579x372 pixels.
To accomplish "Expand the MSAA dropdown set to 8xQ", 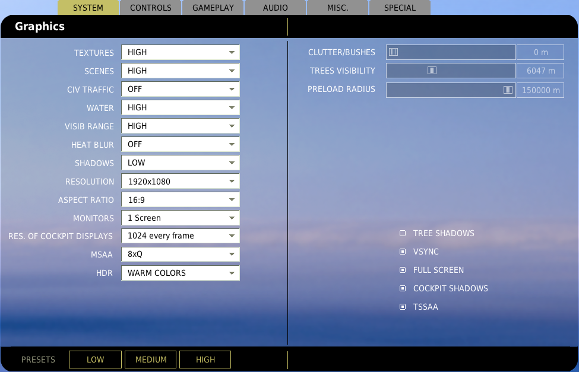I will pyautogui.click(x=181, y=255).
